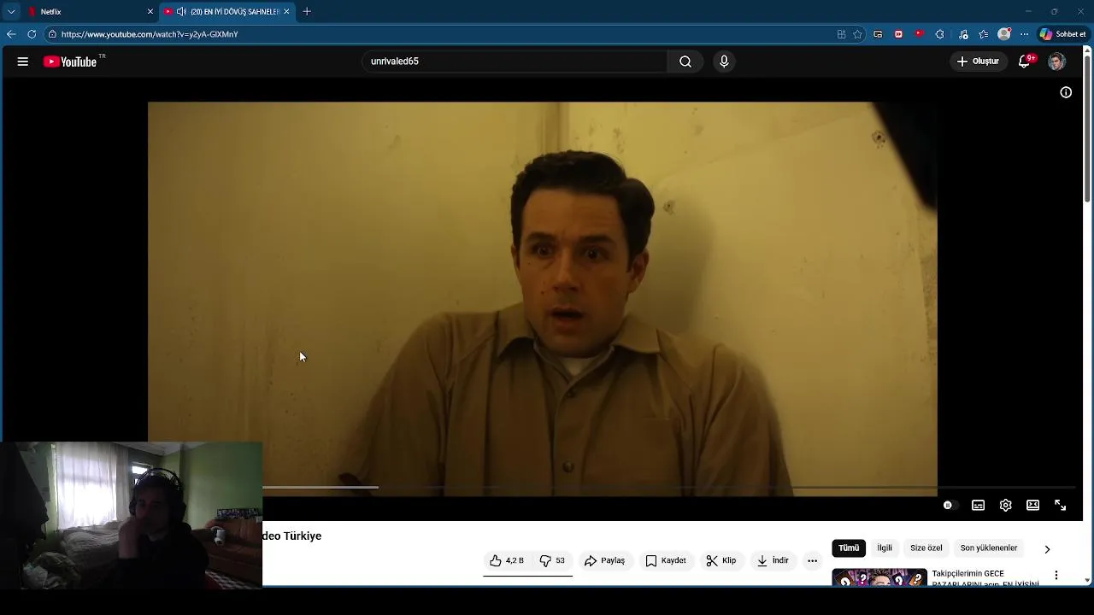
Task: Switch player to theater mode
Action: tap(1032, 506)
